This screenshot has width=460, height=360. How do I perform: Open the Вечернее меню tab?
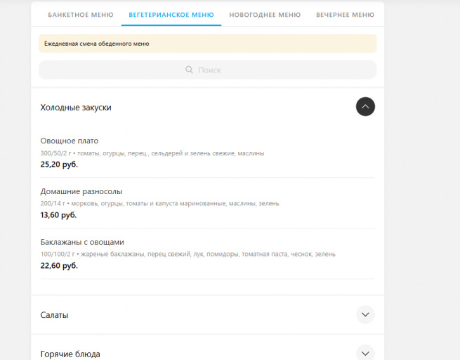point(345,15)
